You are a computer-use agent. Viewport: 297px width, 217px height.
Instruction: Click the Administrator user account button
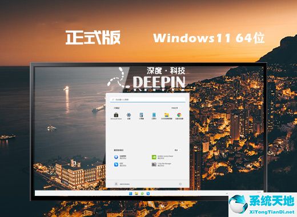coord(122,184)
